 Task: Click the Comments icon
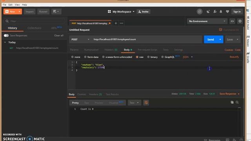point(220,30)
